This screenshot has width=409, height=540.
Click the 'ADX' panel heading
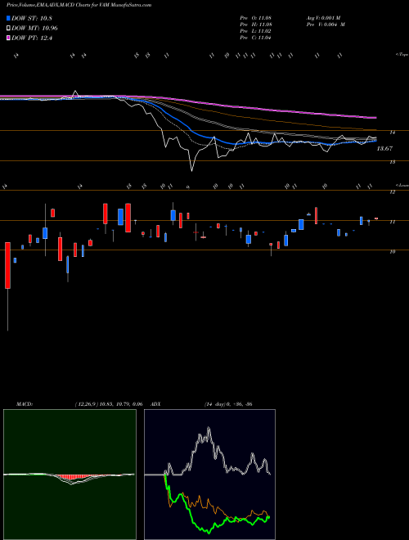(155, 404)
